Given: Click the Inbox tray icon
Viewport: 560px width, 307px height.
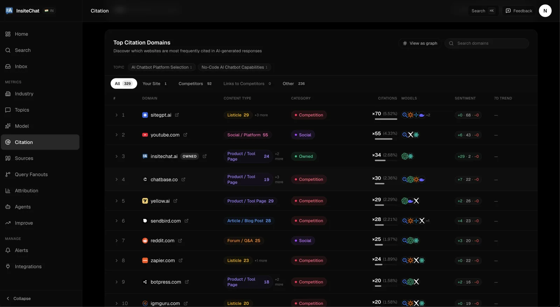Looking at the screenshot, I should tap(8, 66).
